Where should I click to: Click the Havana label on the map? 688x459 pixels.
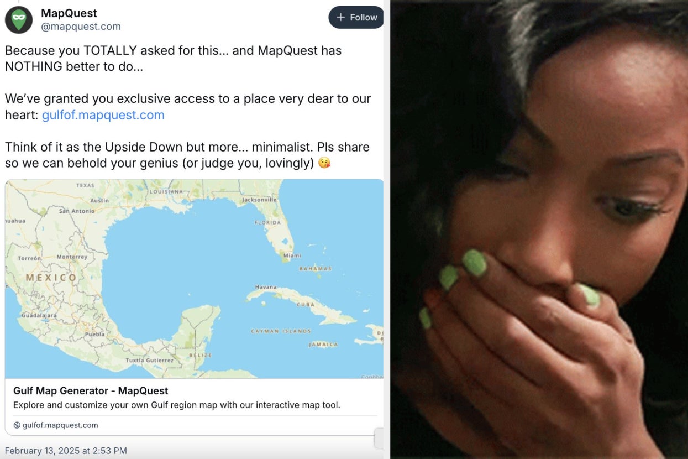(x=266, y=287)
